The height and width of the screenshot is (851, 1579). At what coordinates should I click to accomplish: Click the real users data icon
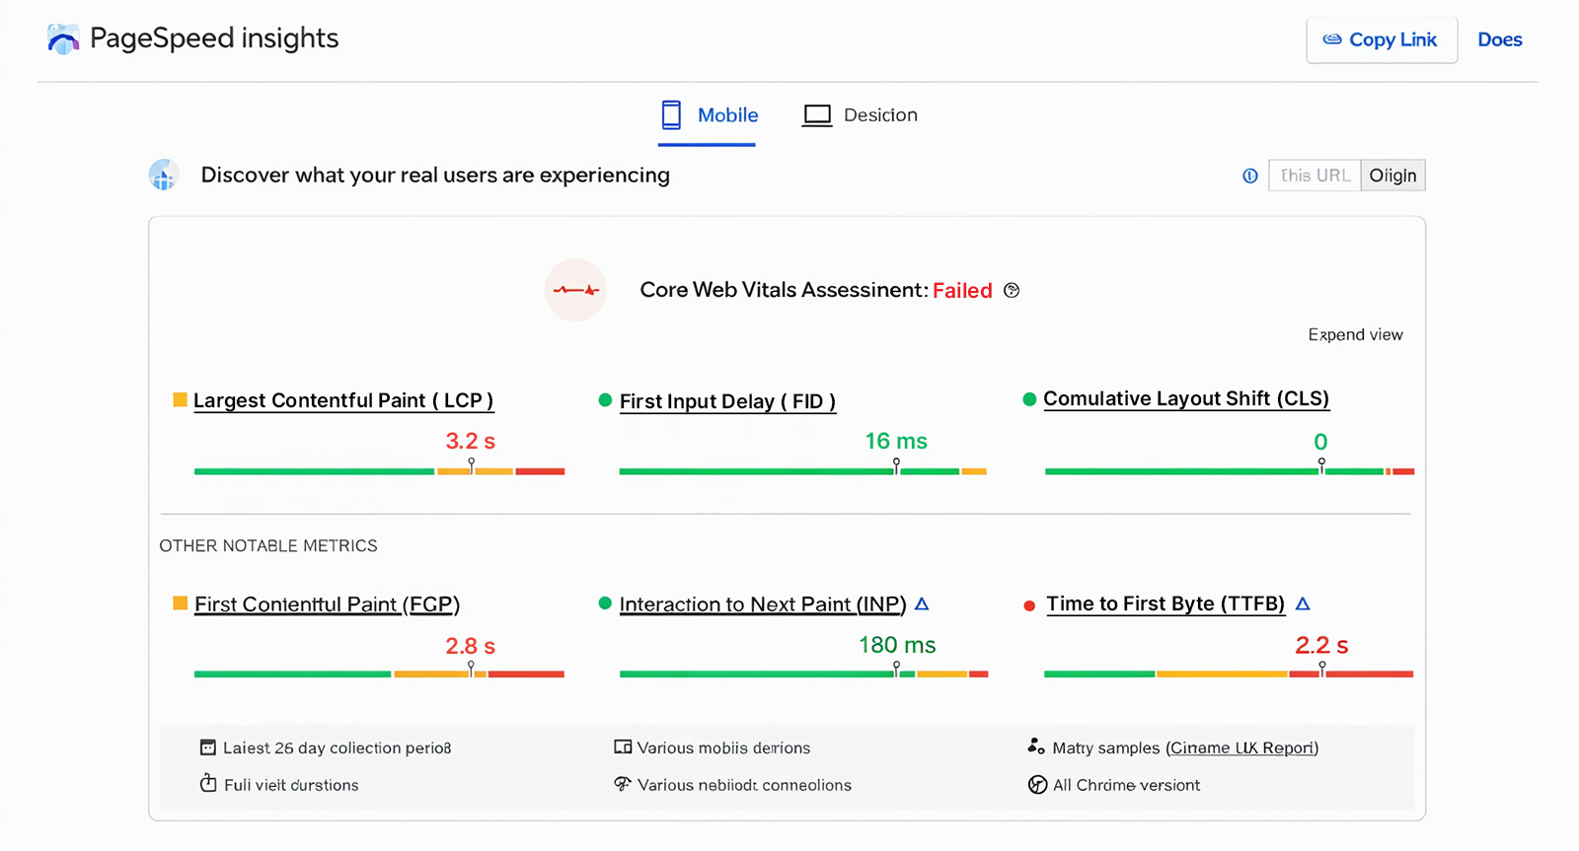163,176
